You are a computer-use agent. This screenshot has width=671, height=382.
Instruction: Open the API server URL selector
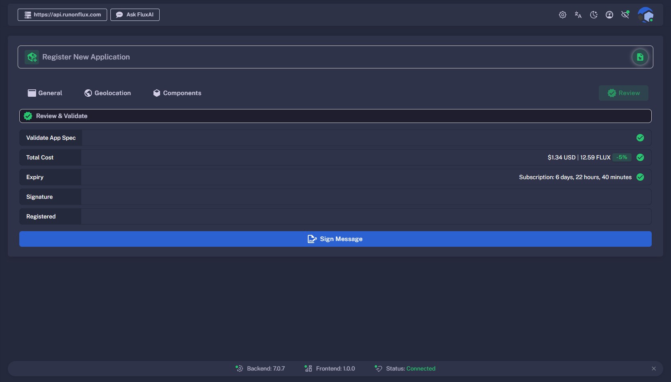[x=62, y=15]
